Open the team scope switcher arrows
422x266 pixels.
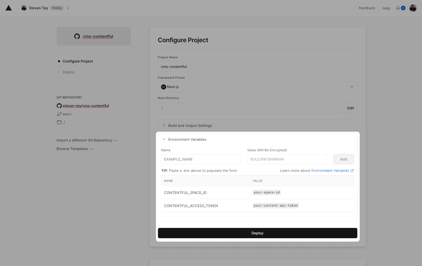[x=68, y=8]
